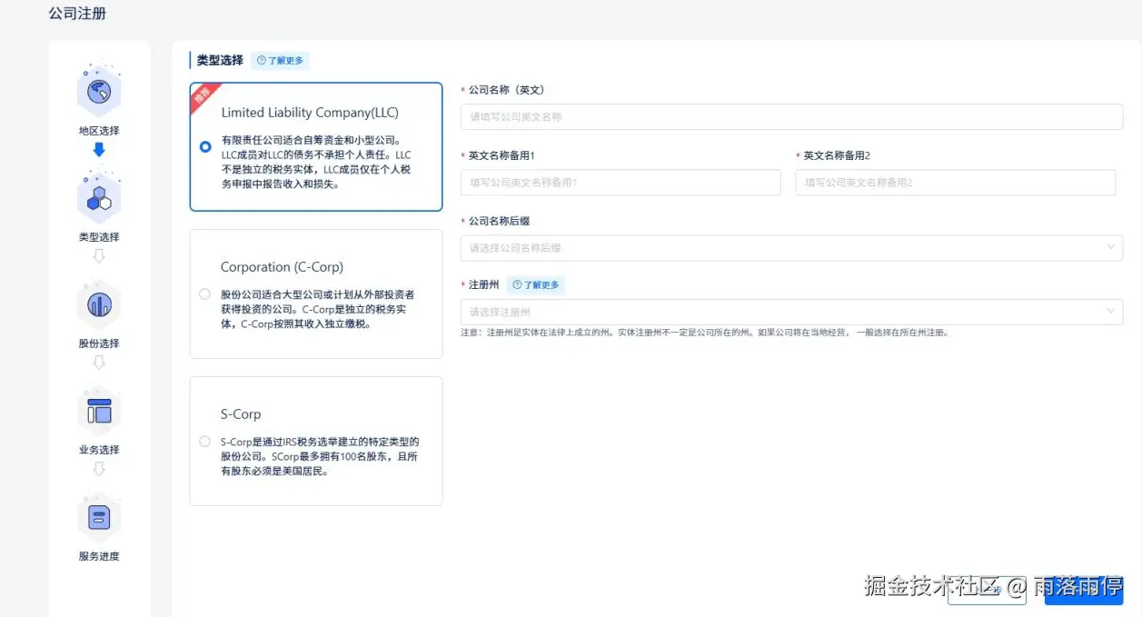Select the Limited Liability Company radio button
The width and height of the screenshot is (1142, 617).
[x=205, y=146]
